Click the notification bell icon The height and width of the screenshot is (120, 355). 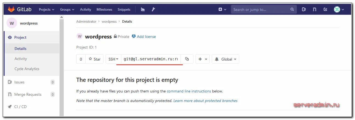(217, 59)
